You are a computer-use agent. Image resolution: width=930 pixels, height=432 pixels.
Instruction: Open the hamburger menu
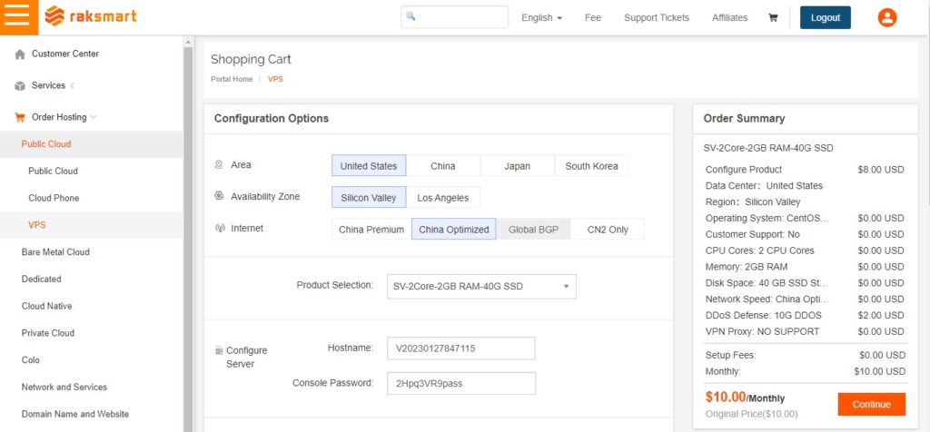[x=19, y=17]
